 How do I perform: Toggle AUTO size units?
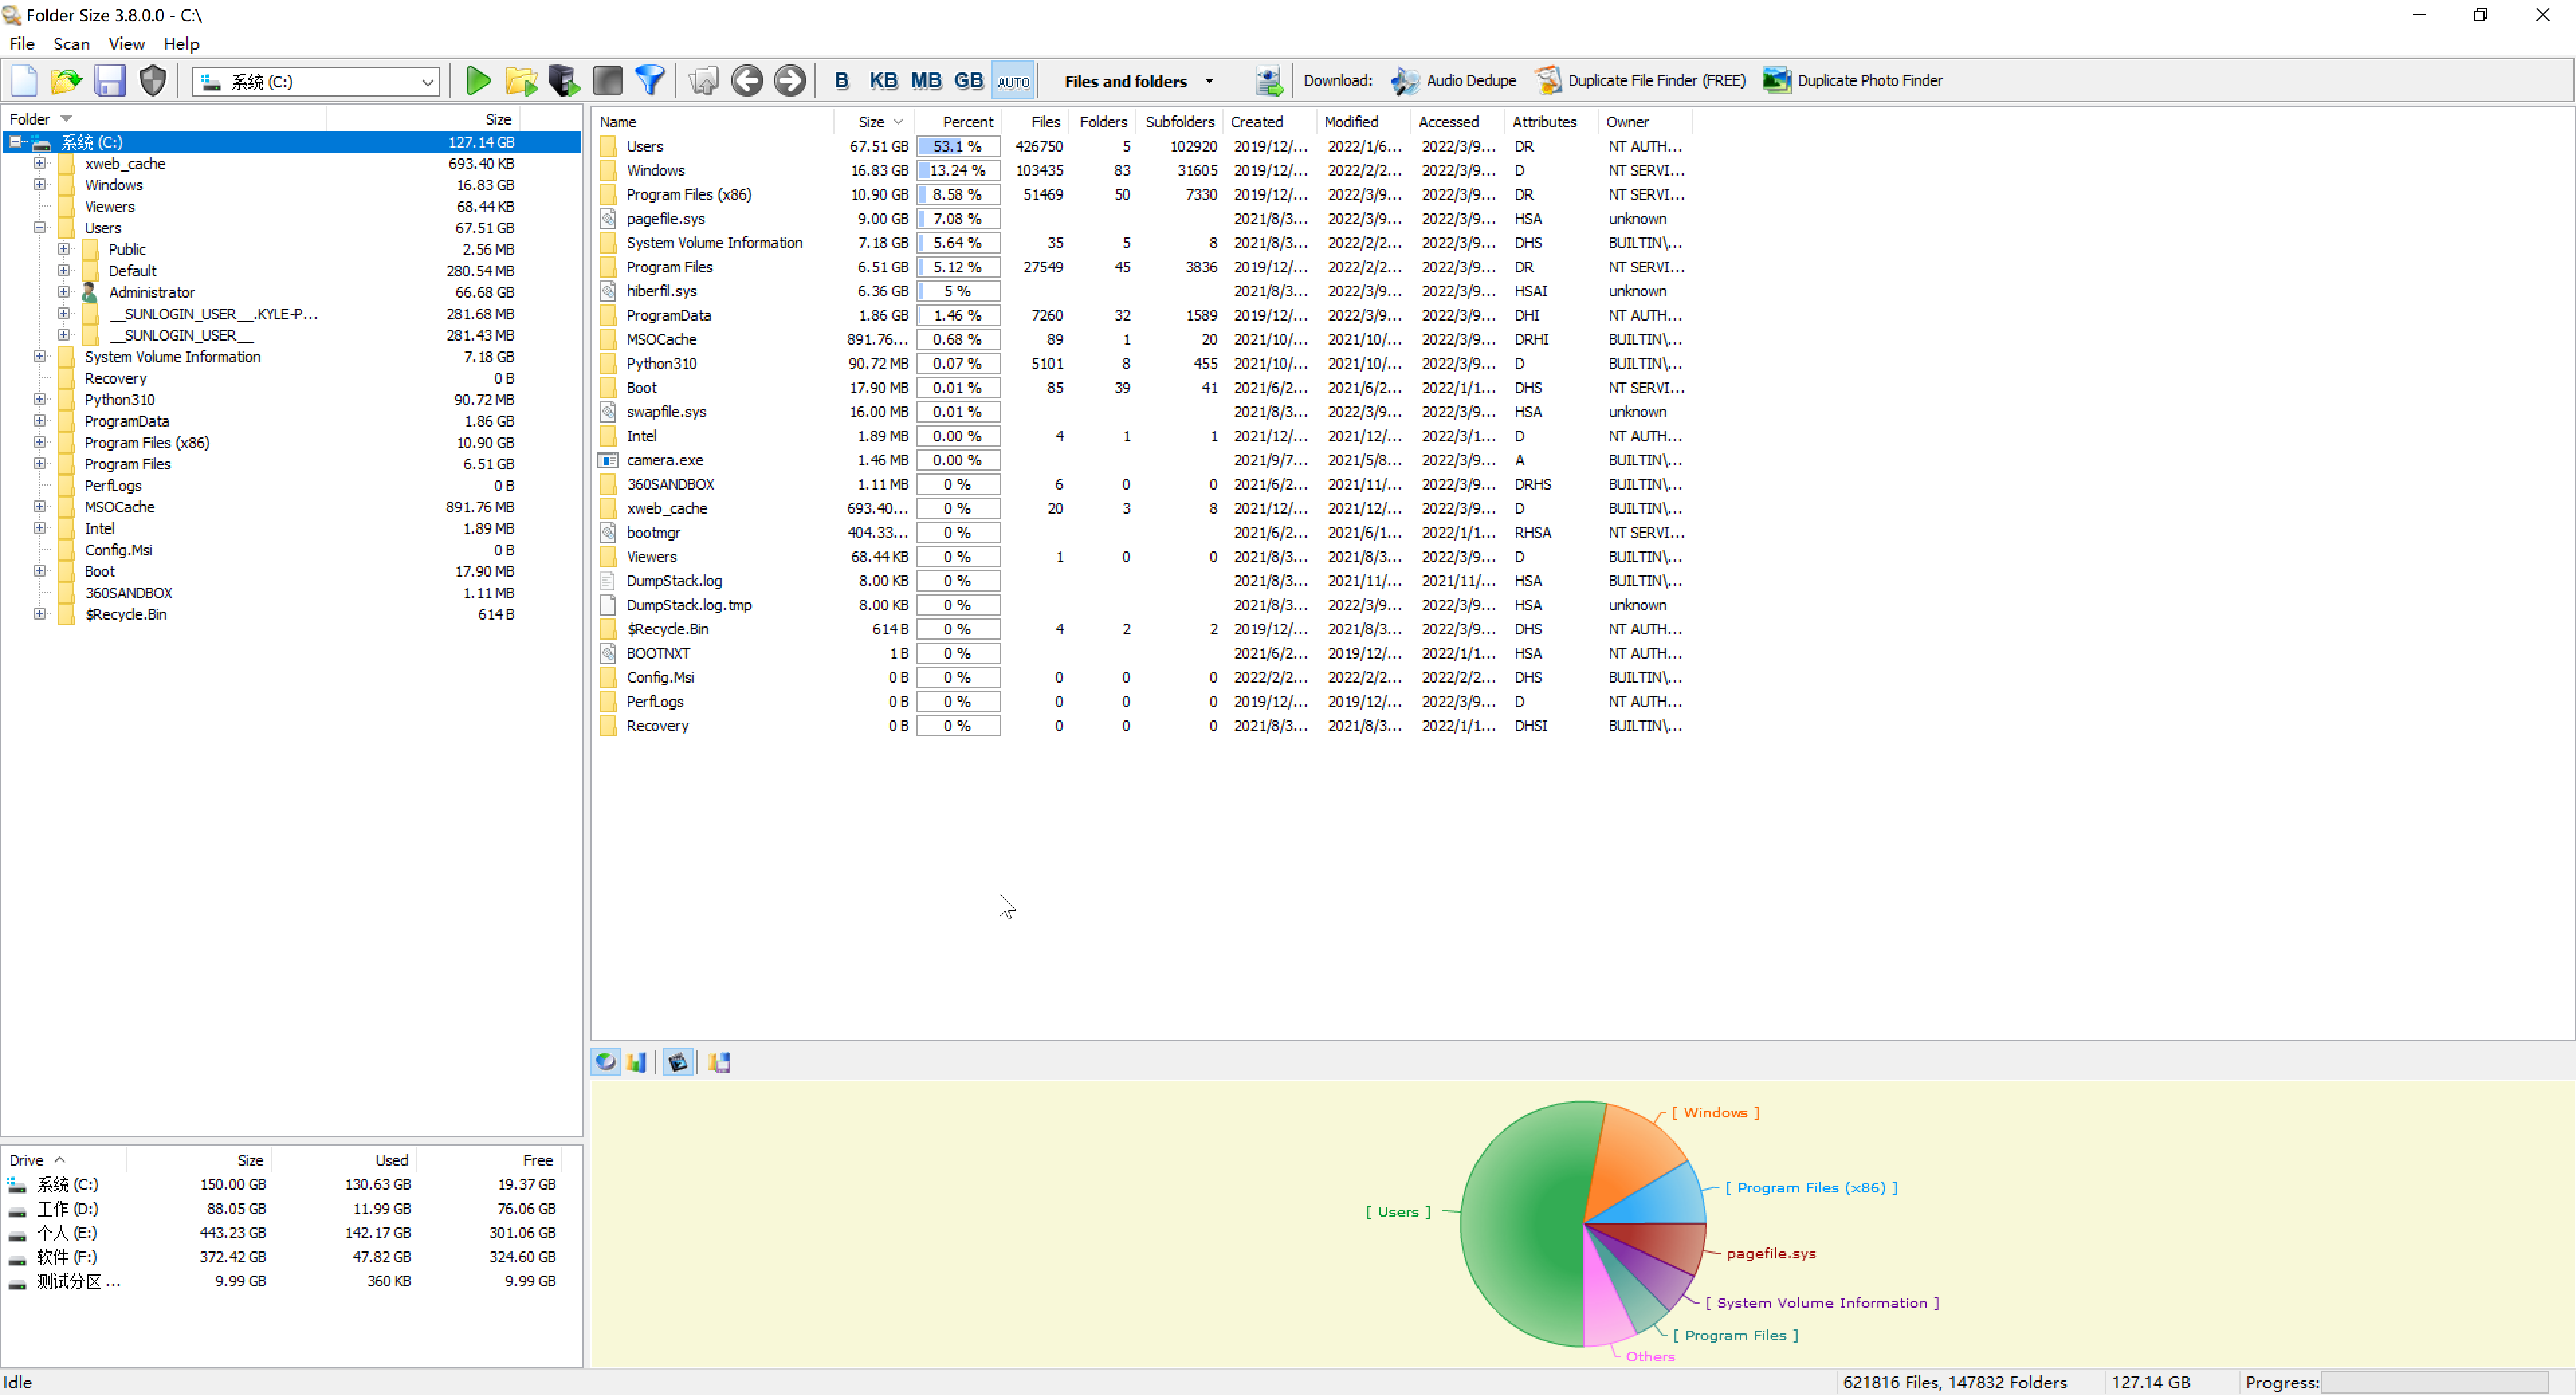1013,81
